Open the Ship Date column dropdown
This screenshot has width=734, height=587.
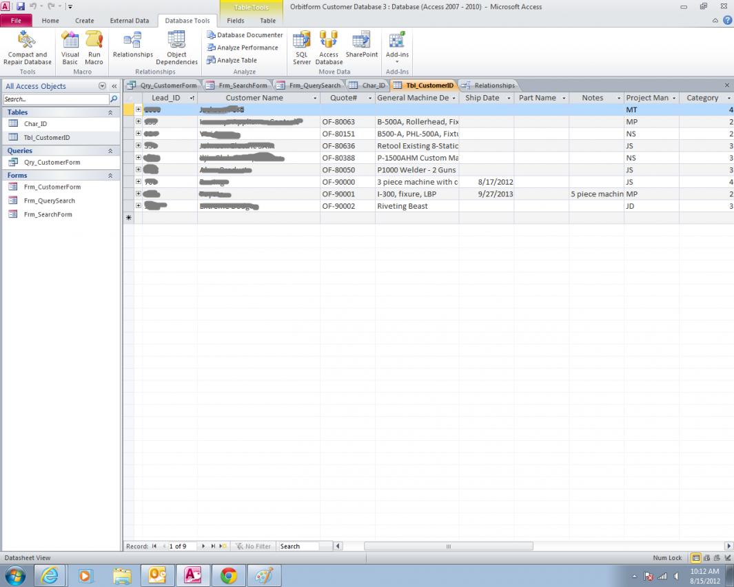tap(509, 99)
